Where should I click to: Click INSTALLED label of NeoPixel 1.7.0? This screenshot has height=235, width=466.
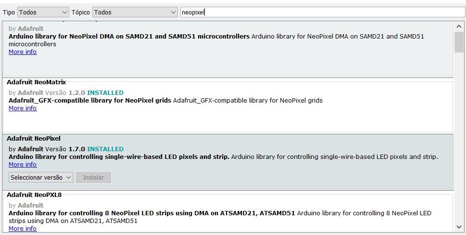(105, 149)
